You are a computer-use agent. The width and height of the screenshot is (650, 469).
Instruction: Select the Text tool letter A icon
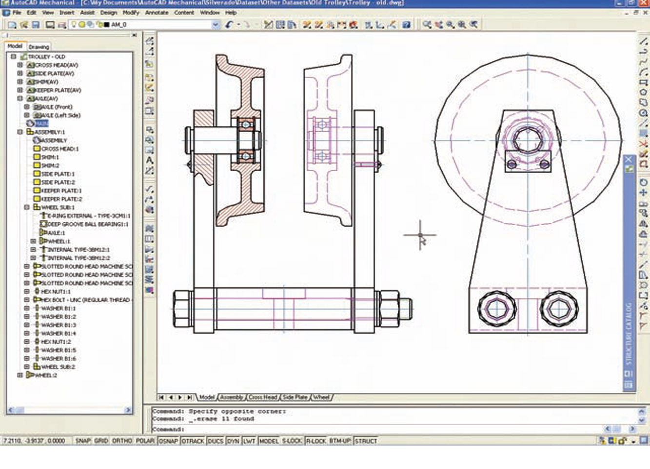(150, 160)
